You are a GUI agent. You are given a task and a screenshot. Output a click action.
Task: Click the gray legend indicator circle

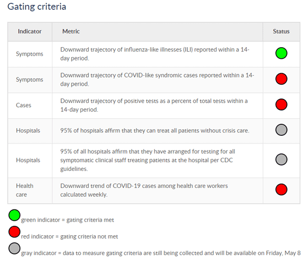[14, 248]
